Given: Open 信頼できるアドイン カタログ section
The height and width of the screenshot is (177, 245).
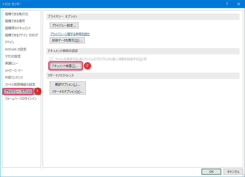Looking at the screenshot, I should click(x=21, y=35).
